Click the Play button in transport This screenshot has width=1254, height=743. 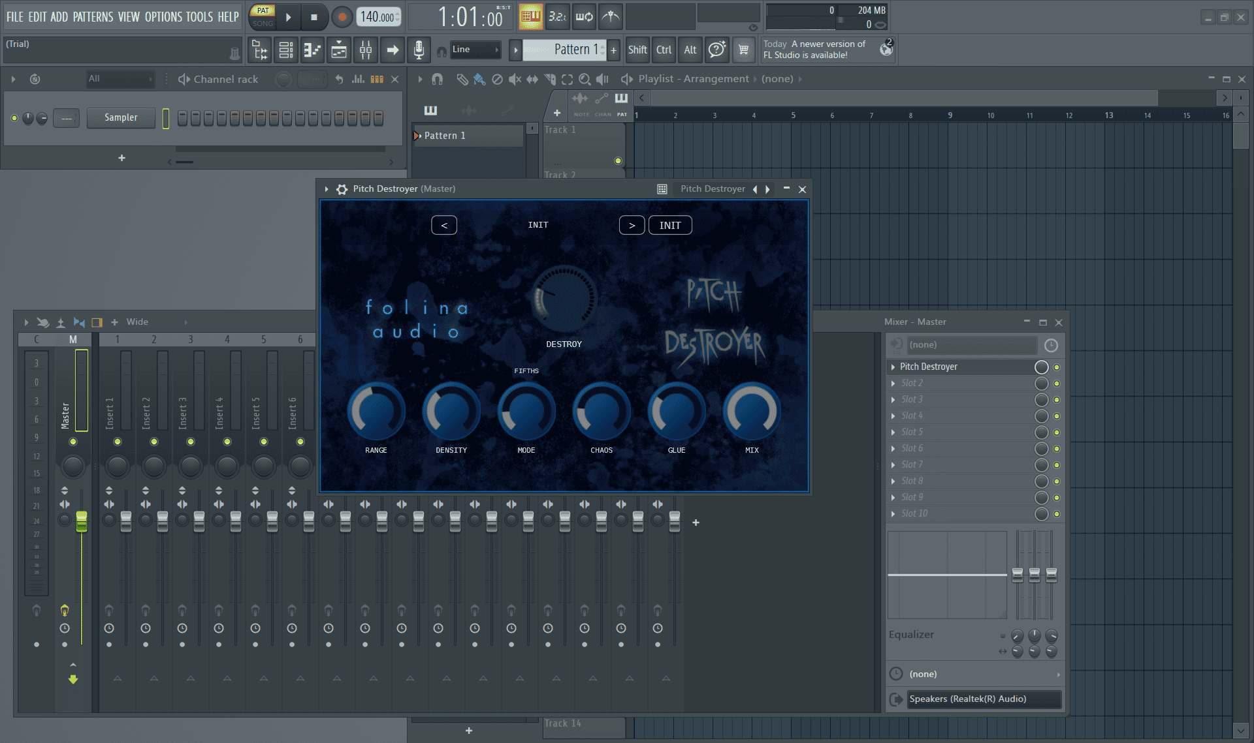point(288,17)
